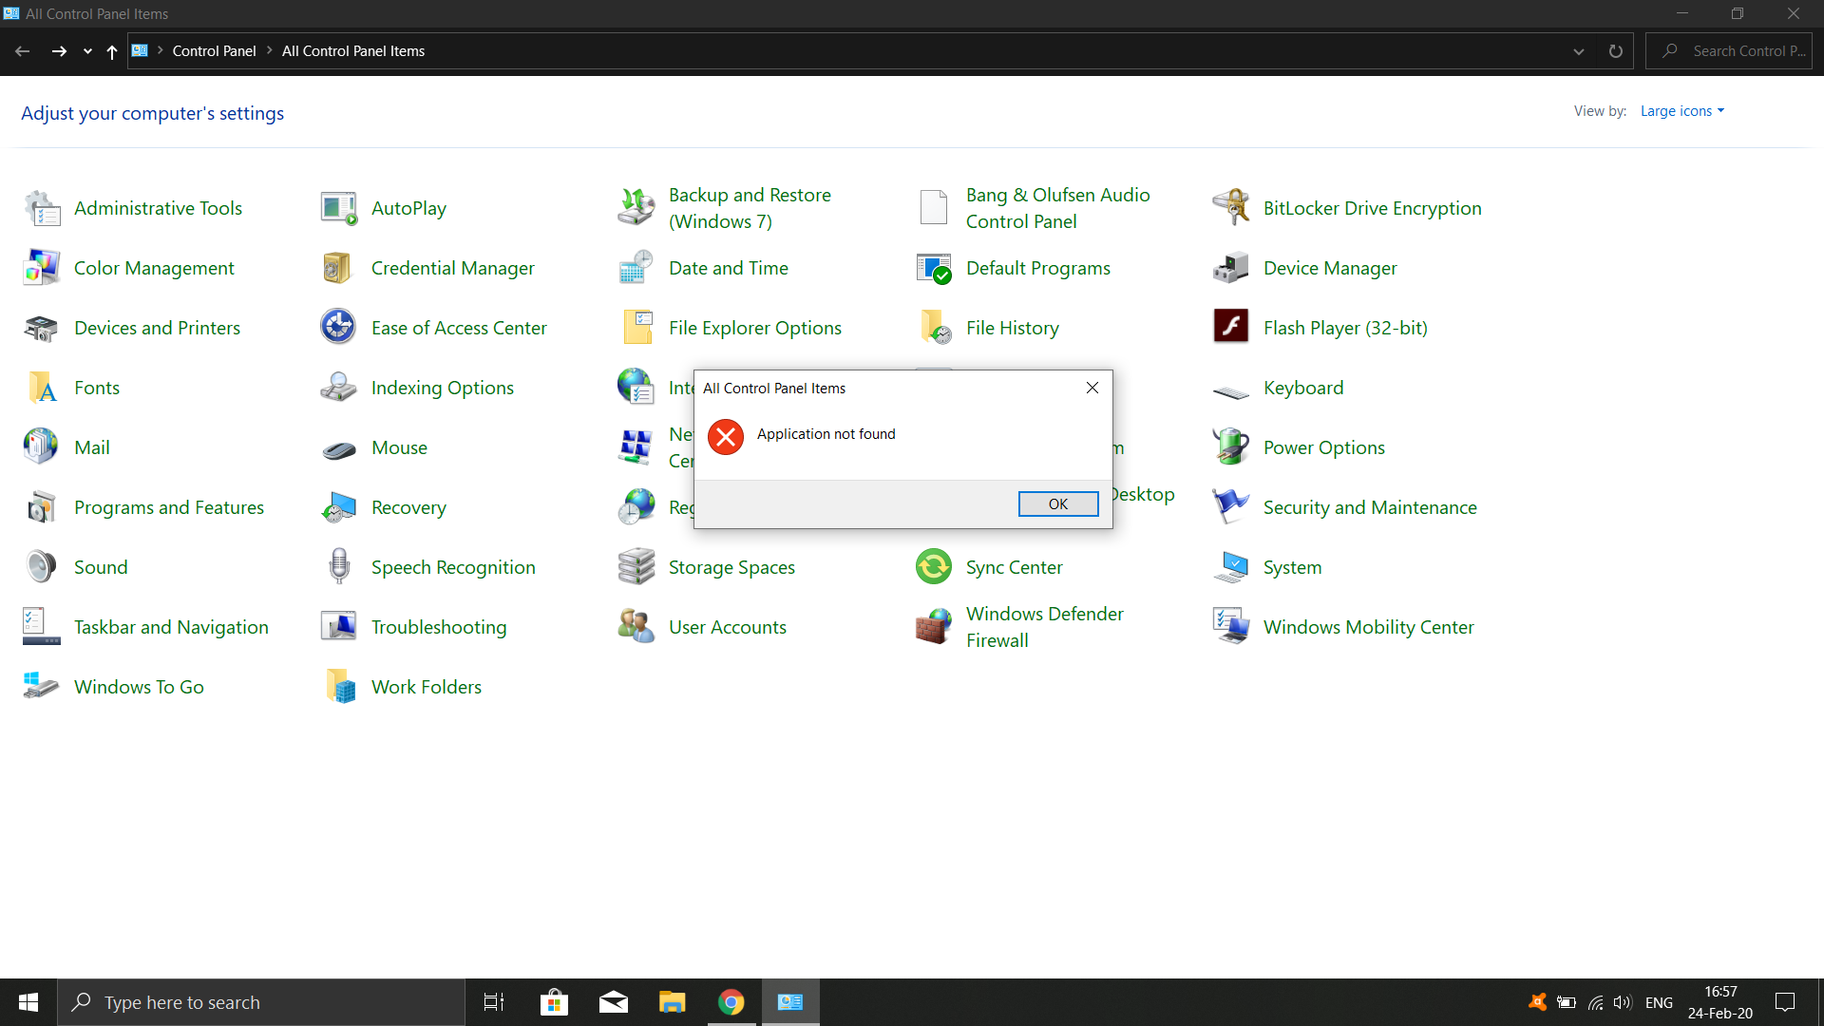Open the Fonts item

pyautogui.click(x=96, y=388)
